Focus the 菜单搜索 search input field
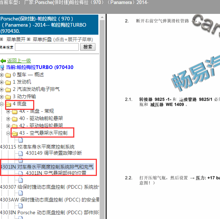Screen dimensions: 220x219 click(47, 47)
